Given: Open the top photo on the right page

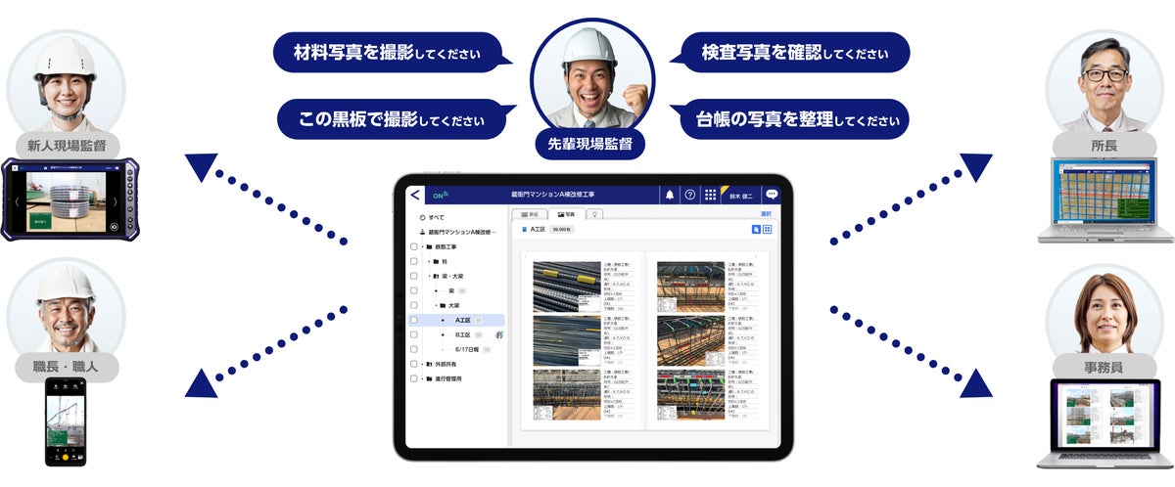Looking at the screenshot, I should coord(690,286).
